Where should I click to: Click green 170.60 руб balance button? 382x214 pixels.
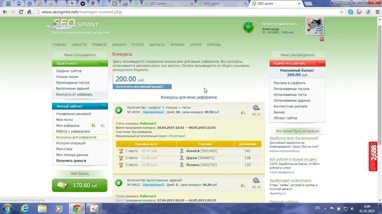[x=79, y=185]
